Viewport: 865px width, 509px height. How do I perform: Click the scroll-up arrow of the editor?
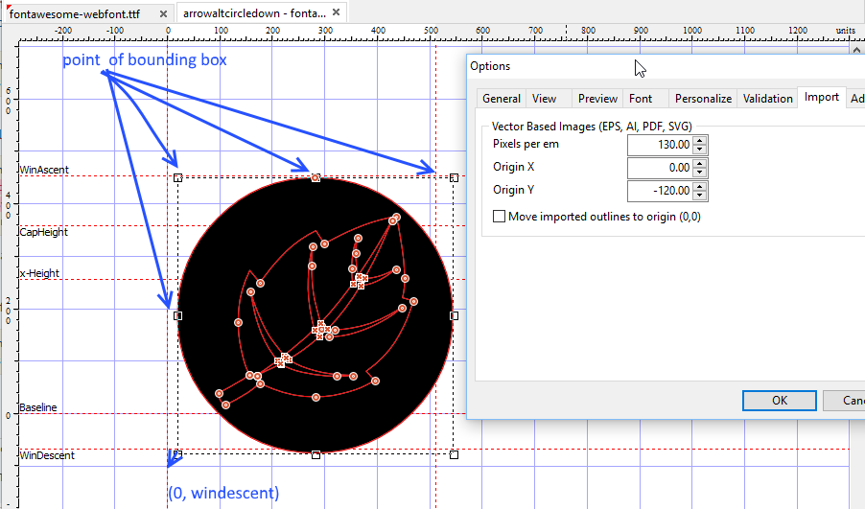pos(856,50)
